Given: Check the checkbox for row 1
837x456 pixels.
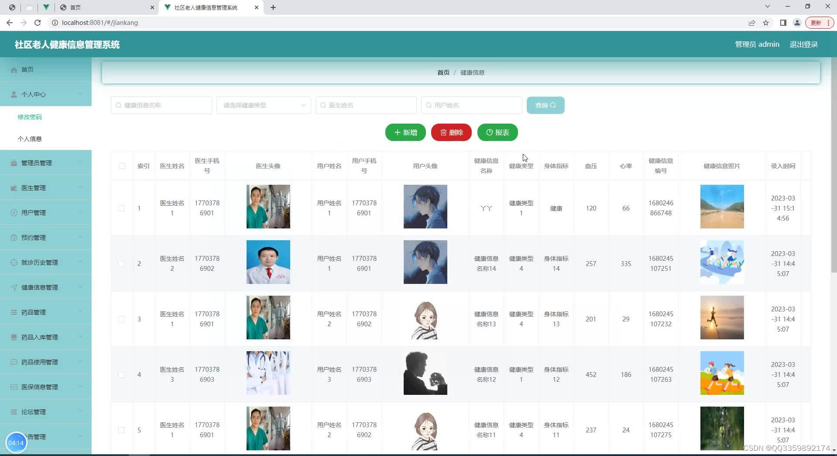Looking at the screenshot, I should (121, 208).
